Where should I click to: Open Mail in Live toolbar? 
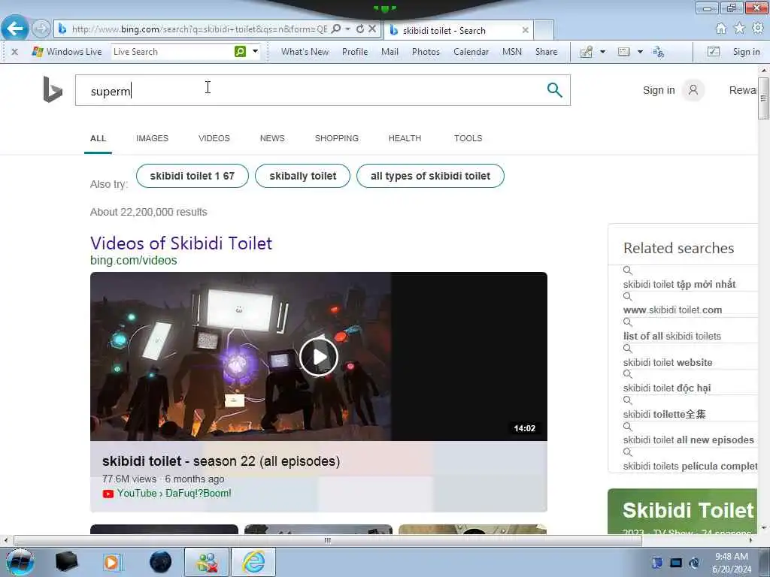pyautogui.click(x=390, y=52)
